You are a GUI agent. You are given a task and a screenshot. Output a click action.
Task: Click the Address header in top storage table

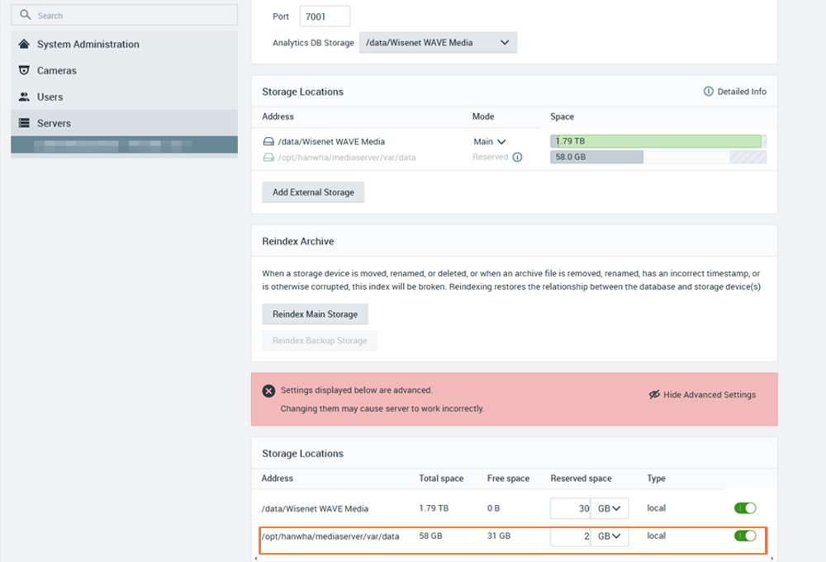pyautogui.click(x=278, y=116)
